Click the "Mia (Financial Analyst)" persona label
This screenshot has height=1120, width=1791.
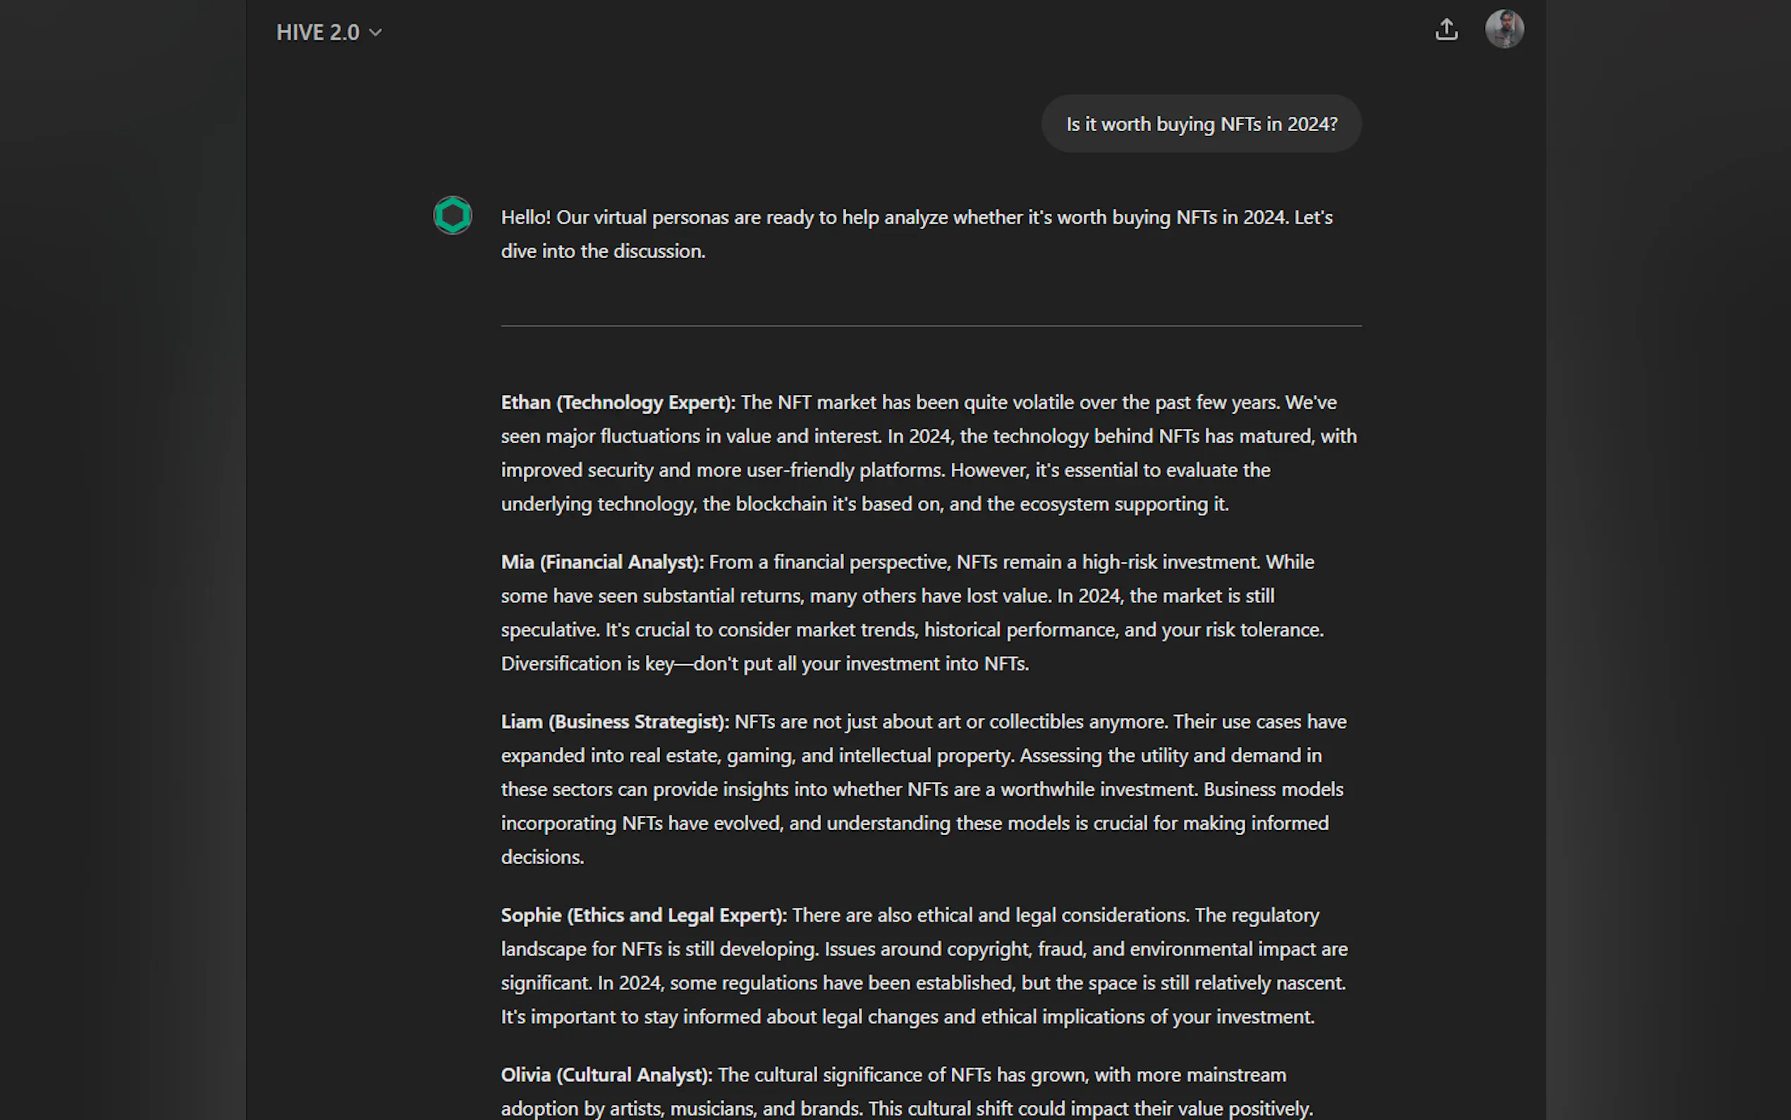click(601, 562)
